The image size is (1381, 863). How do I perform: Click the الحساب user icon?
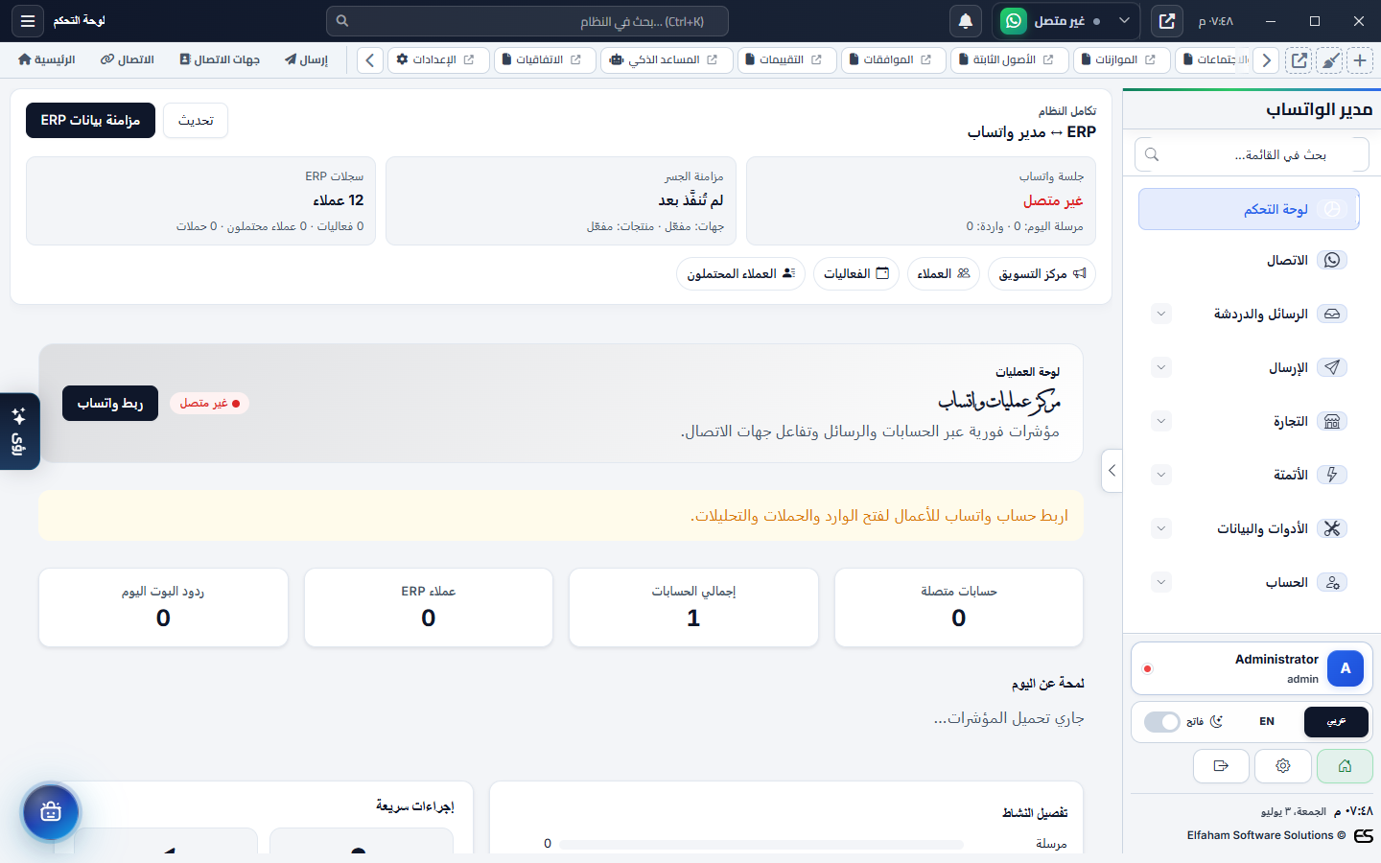(1332, 582)
